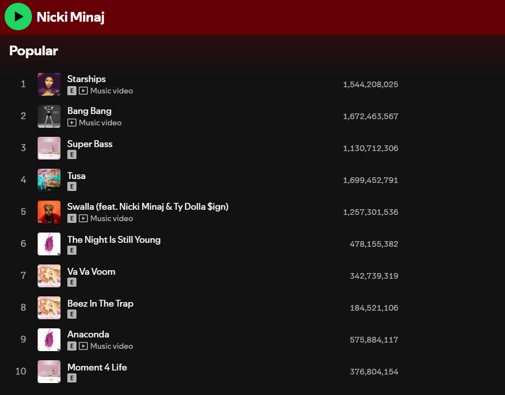505x395 pixels.
Task: Click play count 478,155,382
Action: click(374, 244)
